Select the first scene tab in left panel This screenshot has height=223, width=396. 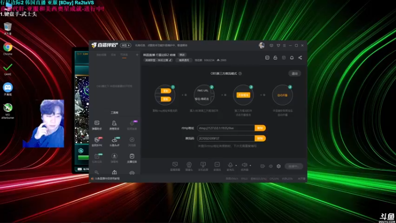tap(101, 55)
